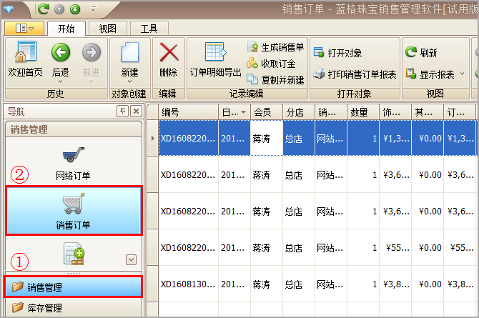Open the quick access toolbar customize dropdown
Image resolution: width=479 pixels, height=318 pixels.
click(x=94, y=9)
